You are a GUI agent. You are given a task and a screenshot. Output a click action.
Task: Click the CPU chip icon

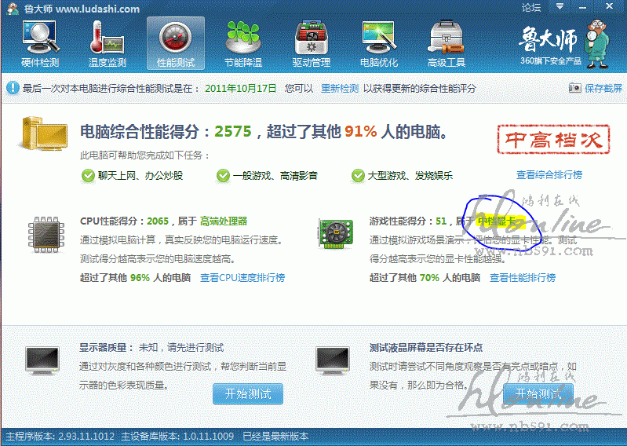tap(46, 235)
